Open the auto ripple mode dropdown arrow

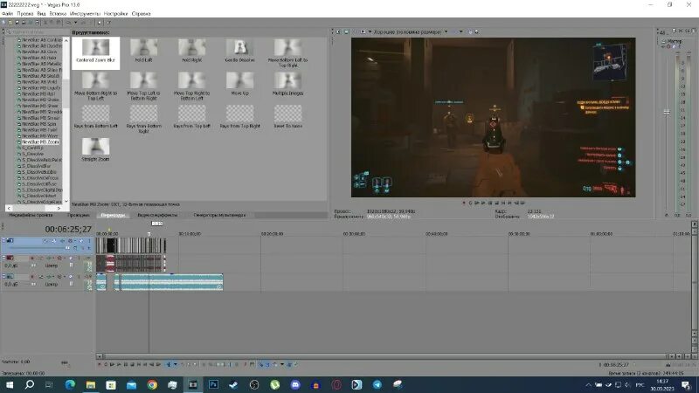[282, 364]
